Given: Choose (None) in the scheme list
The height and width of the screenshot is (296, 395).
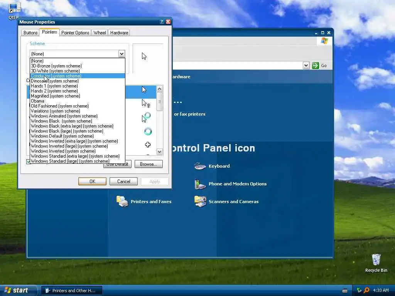Looking at the screenshot, I should pyautogui.click(x=77, y=61).
